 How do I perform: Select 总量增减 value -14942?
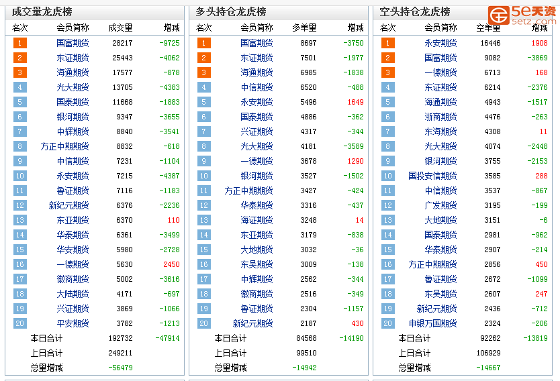point(304,368)
